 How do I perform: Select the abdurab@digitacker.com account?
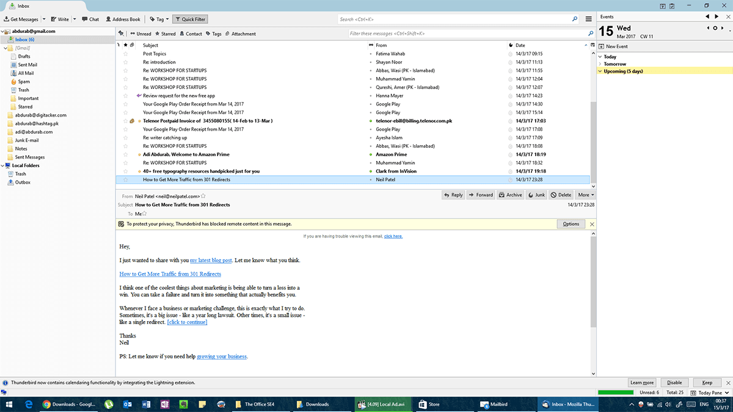coord(40,115)
